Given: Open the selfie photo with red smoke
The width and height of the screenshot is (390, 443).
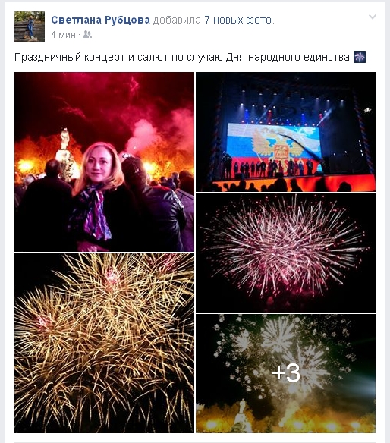Looking at the screenshot, I should [104, 162].
